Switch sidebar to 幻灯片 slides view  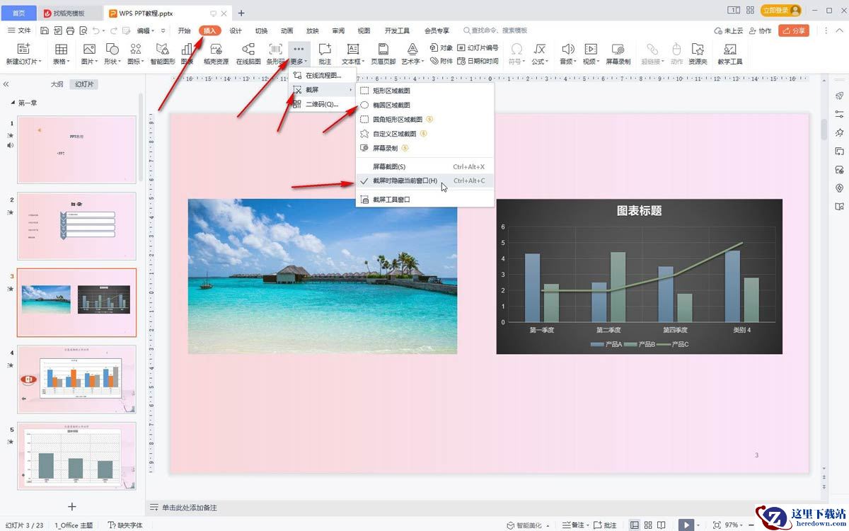[x=84, y=84]
